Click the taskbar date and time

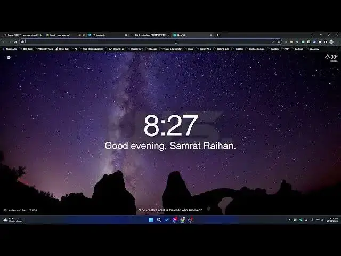(332, 220)
